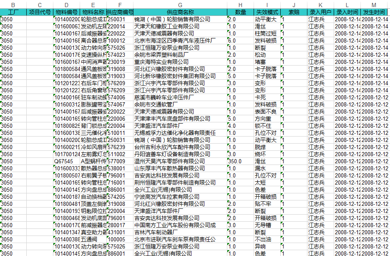The image size is (390, 256).
Task: Select cell 无锡威孚力达催化净化器有限责任
Action: [x=180, y=133]
